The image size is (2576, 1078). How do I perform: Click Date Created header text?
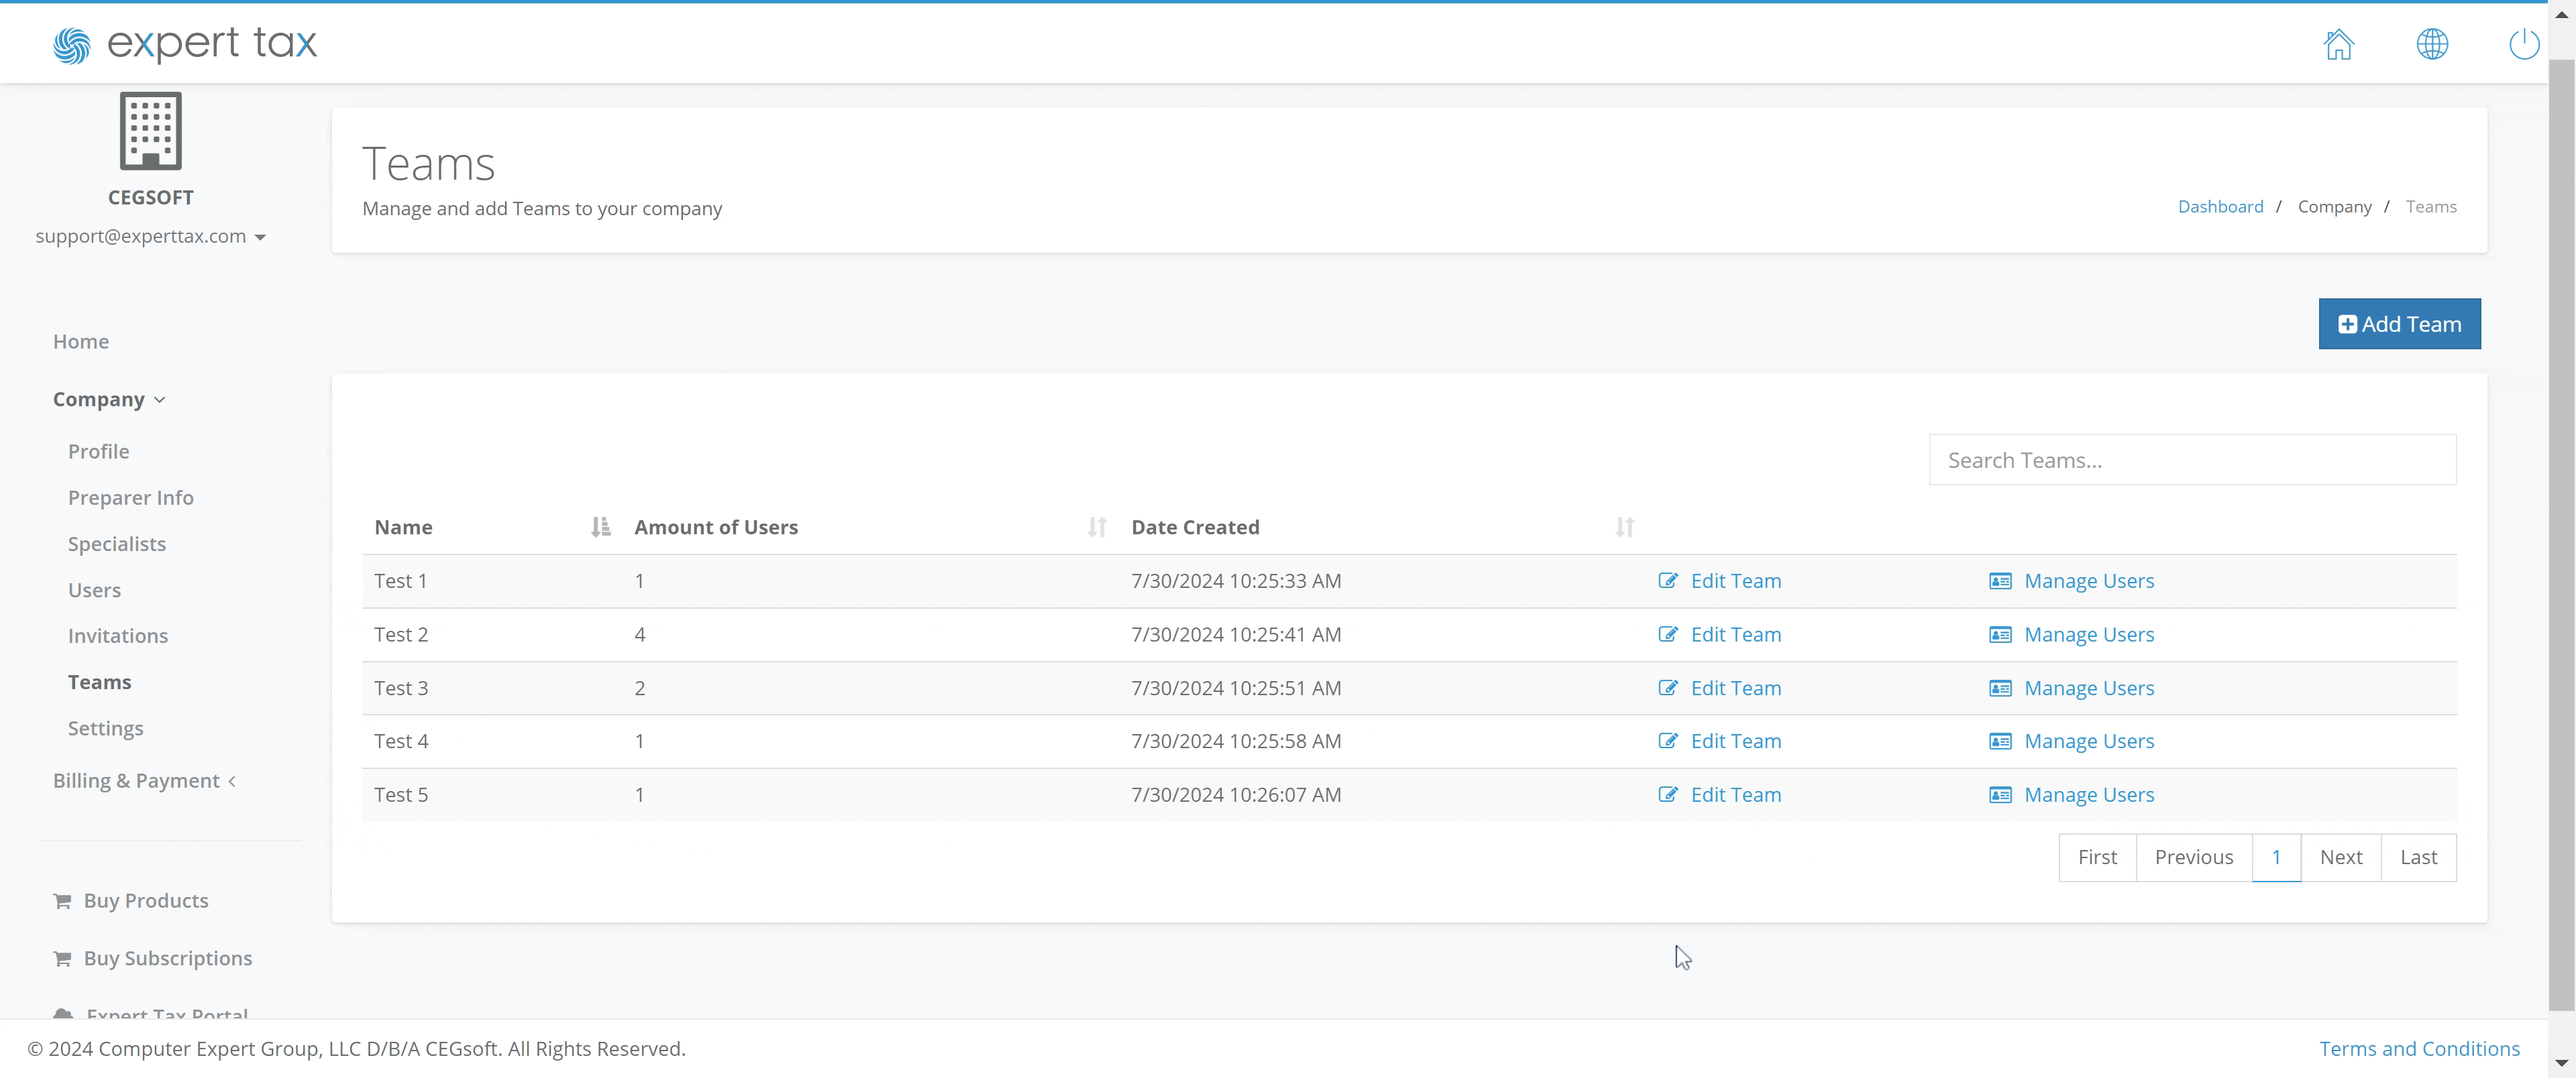(1195, 526)
